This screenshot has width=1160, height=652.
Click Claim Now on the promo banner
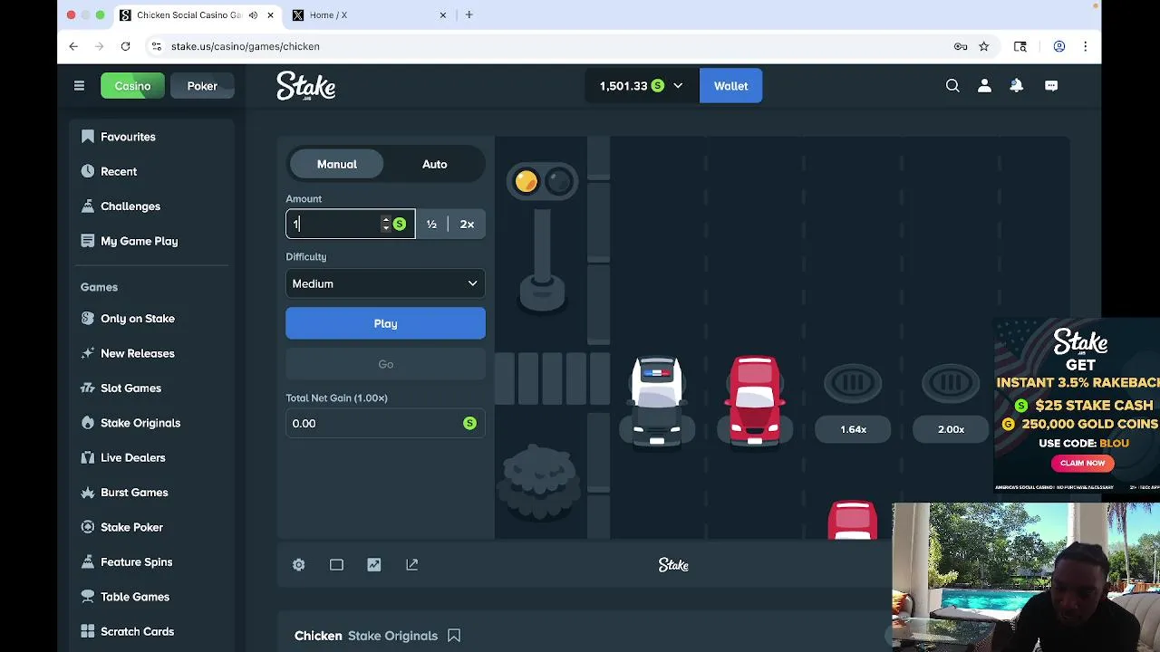pyautogui.click(x=1082, y=463)
